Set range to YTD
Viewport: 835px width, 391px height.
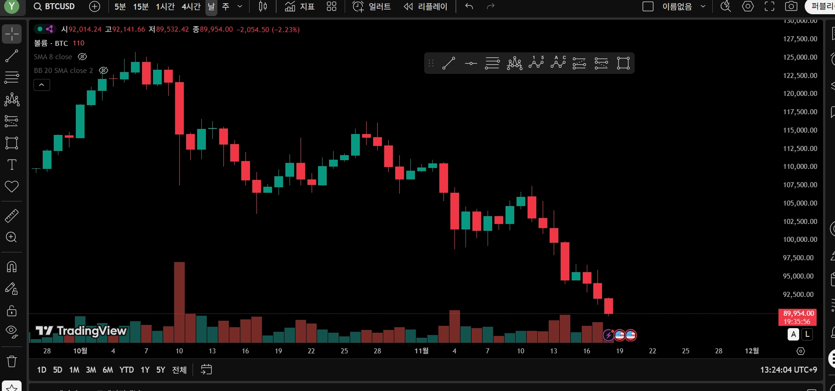[x=126, y=370]
